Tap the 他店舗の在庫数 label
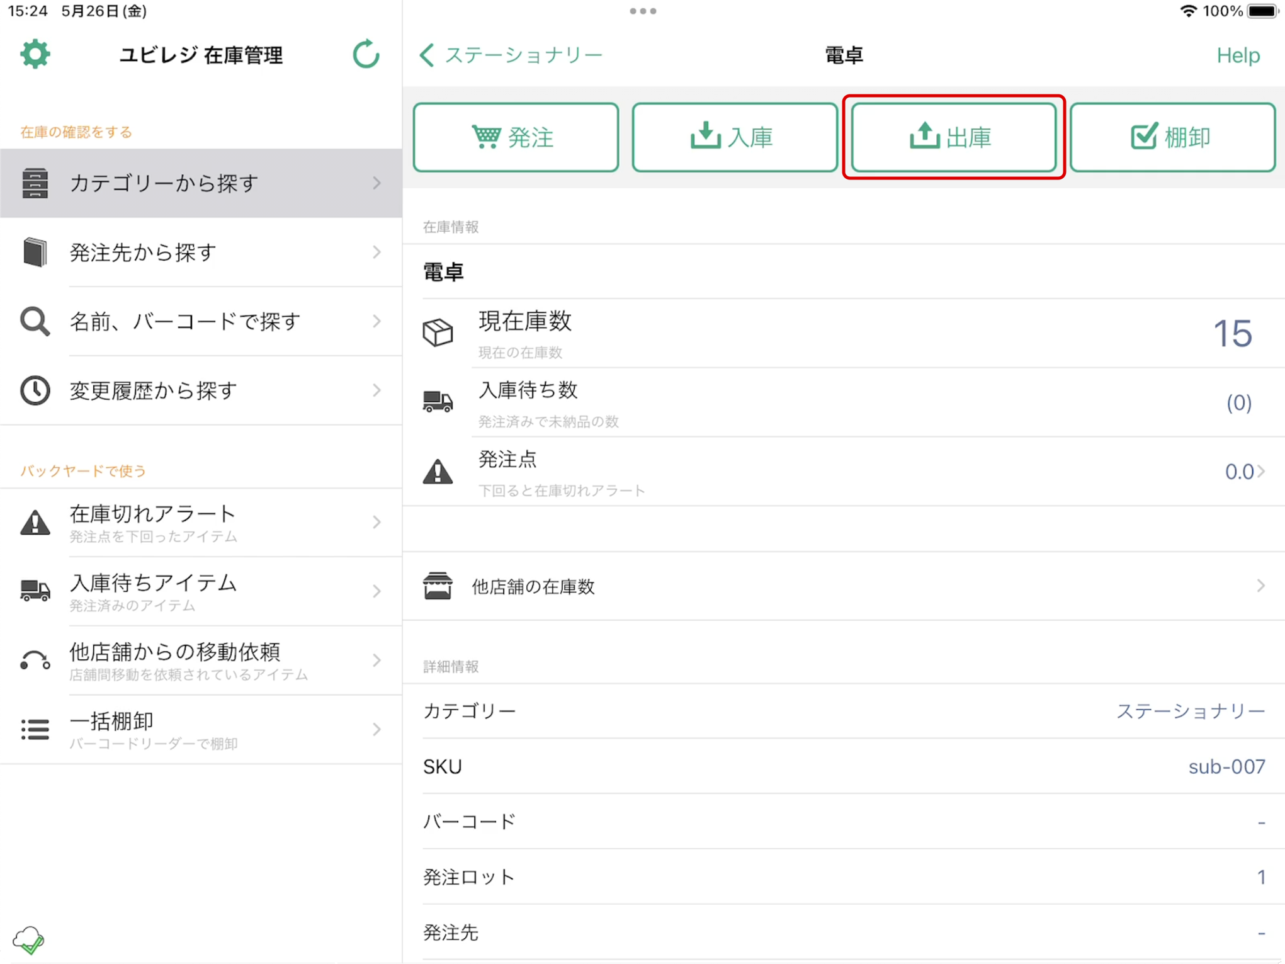The width and height of the screenshot is (1285, 964). pyautogui.click(x=533, y=587)
